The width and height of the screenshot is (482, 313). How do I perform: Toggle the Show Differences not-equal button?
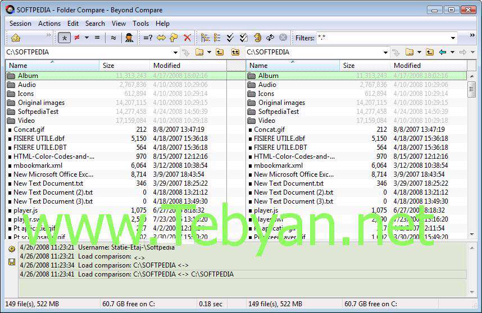click(x=77, y=38)
